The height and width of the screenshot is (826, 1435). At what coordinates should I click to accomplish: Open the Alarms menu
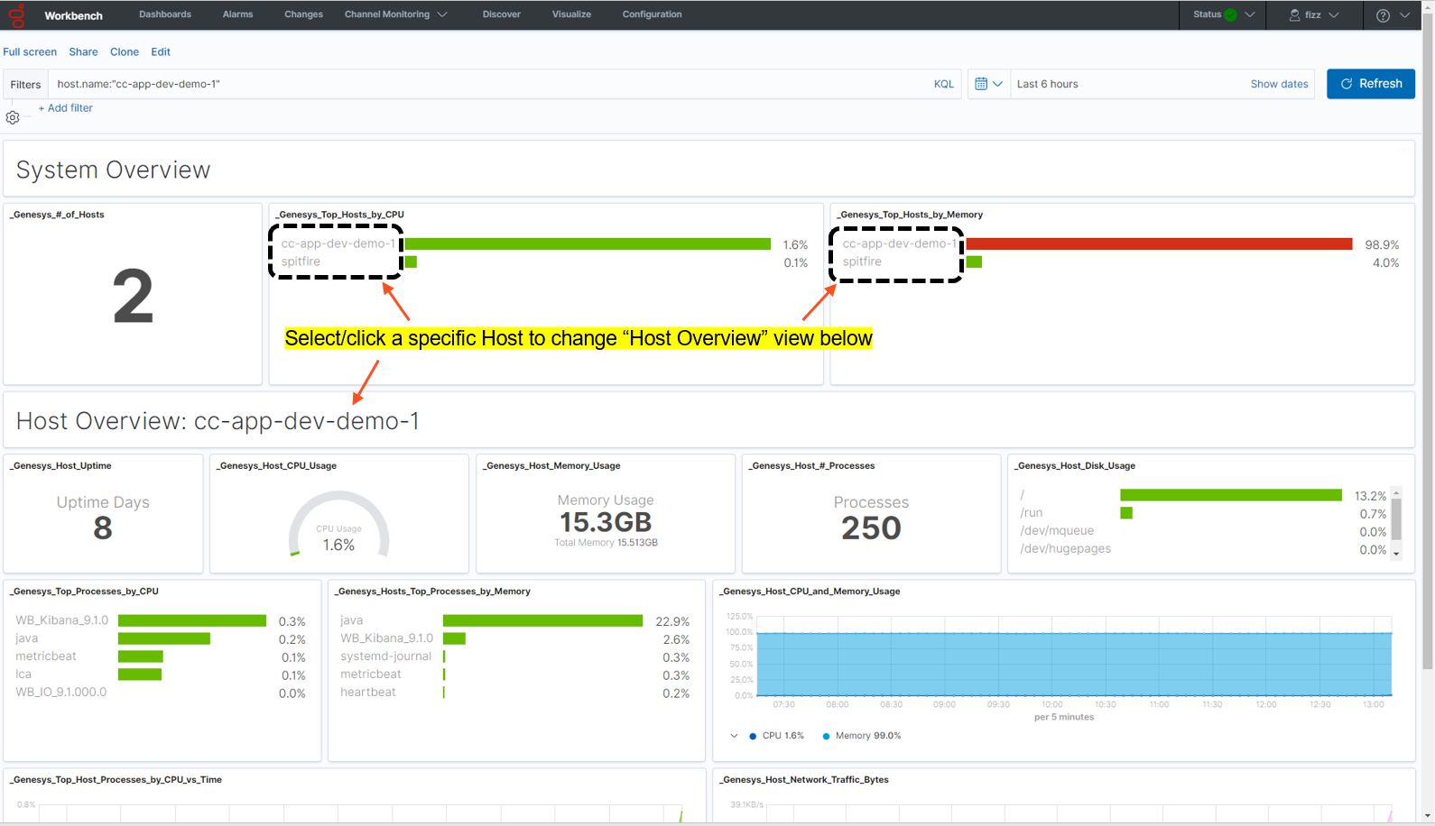[x=238, y=14]
